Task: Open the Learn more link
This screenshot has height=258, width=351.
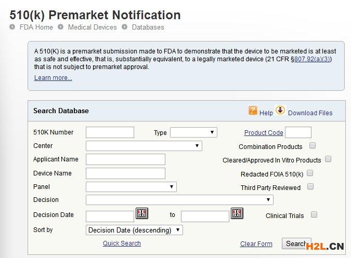Action: [x=53, y=78]
